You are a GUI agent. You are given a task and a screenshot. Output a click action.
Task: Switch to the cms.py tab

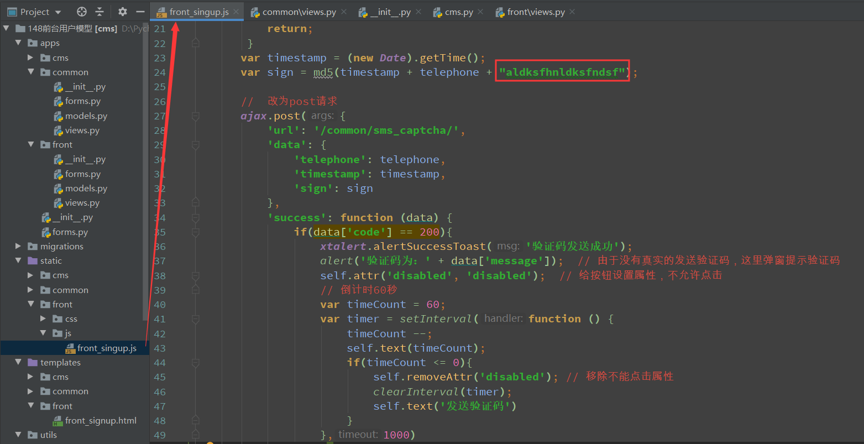[459, 12]
